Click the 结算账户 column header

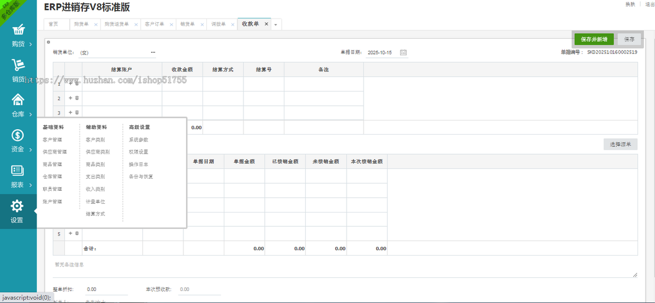tap(122, 70)
